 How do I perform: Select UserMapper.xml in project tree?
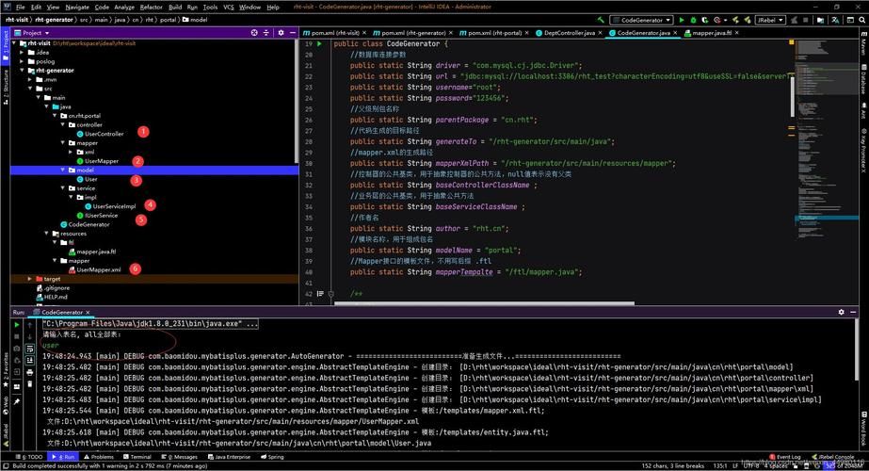tap(98, 269)
